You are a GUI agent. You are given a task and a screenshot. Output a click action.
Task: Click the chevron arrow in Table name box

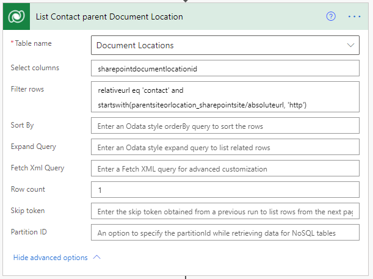pyautogui.click(x=350, y=45)
